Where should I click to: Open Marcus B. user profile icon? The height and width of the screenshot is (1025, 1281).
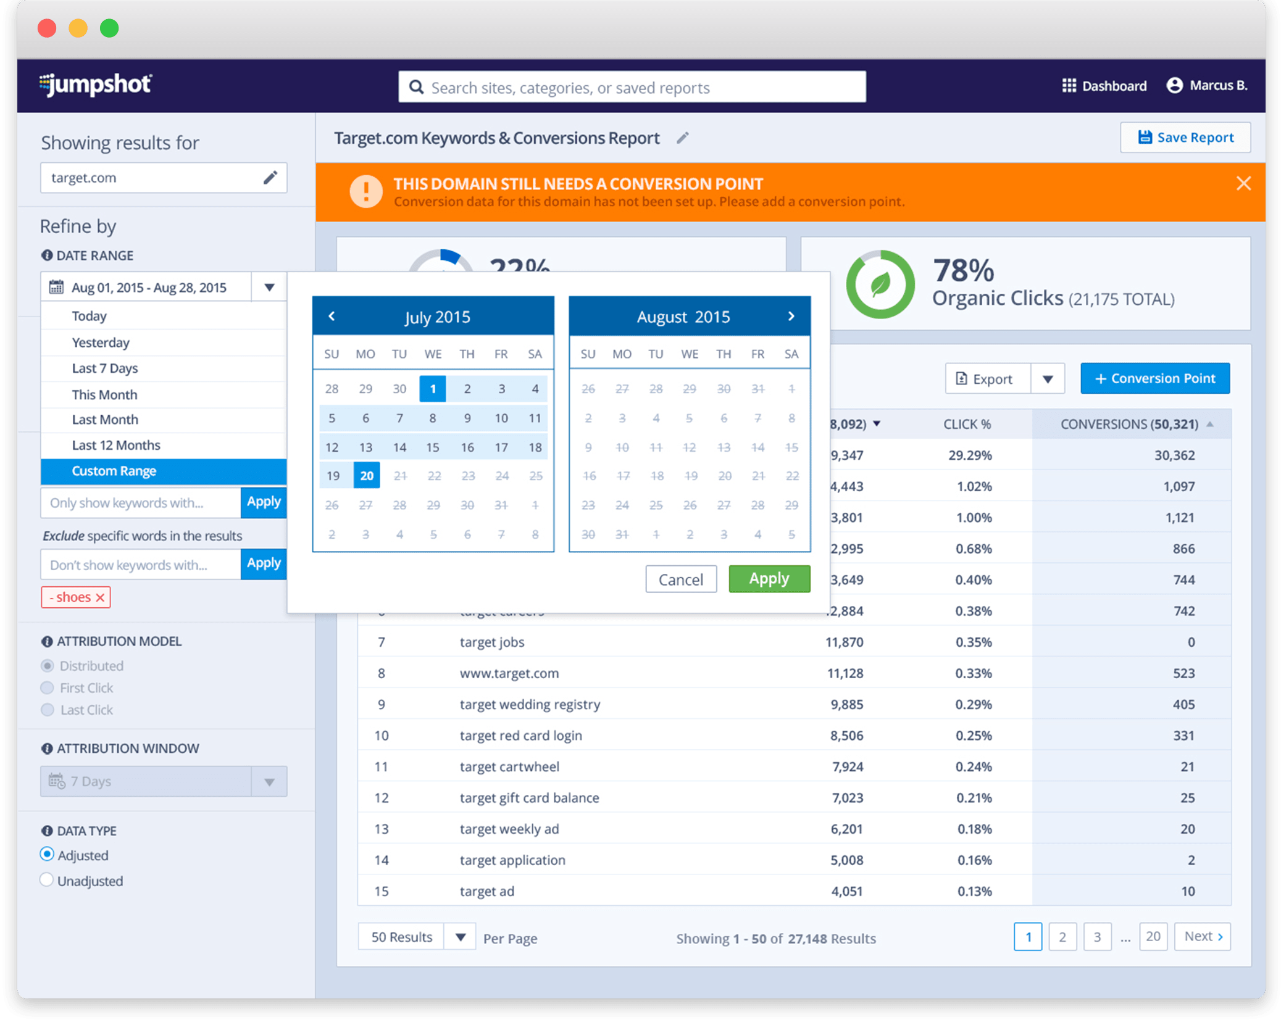pos(1174,86)
